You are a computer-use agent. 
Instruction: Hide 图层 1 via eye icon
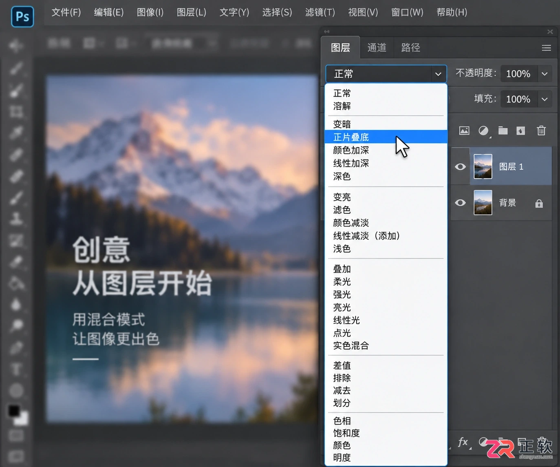(460, 167)
